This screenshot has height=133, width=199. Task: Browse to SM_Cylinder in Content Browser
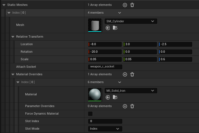coord(115,28)
